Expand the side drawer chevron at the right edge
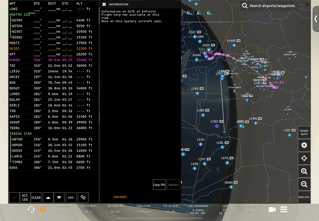Screen dimensions: 319x221 tap(316, 19)
